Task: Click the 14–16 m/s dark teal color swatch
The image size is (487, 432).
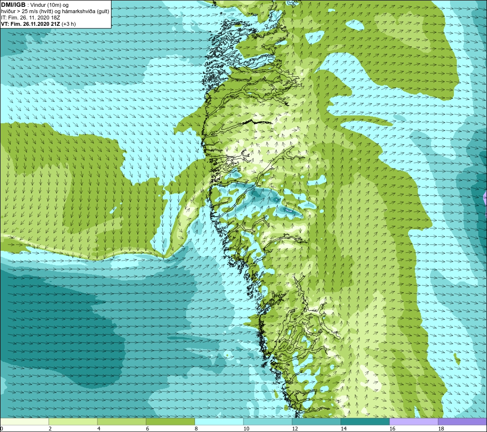Action: pyautogui.click(x=365, y=422)
